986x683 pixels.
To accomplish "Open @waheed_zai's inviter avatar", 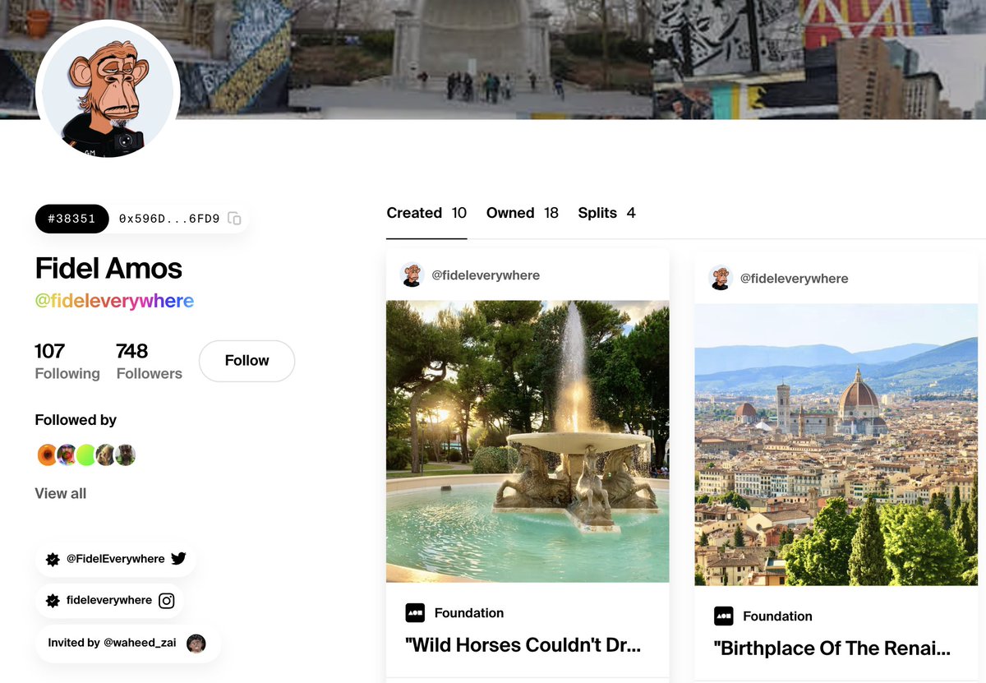I will 196,643.
